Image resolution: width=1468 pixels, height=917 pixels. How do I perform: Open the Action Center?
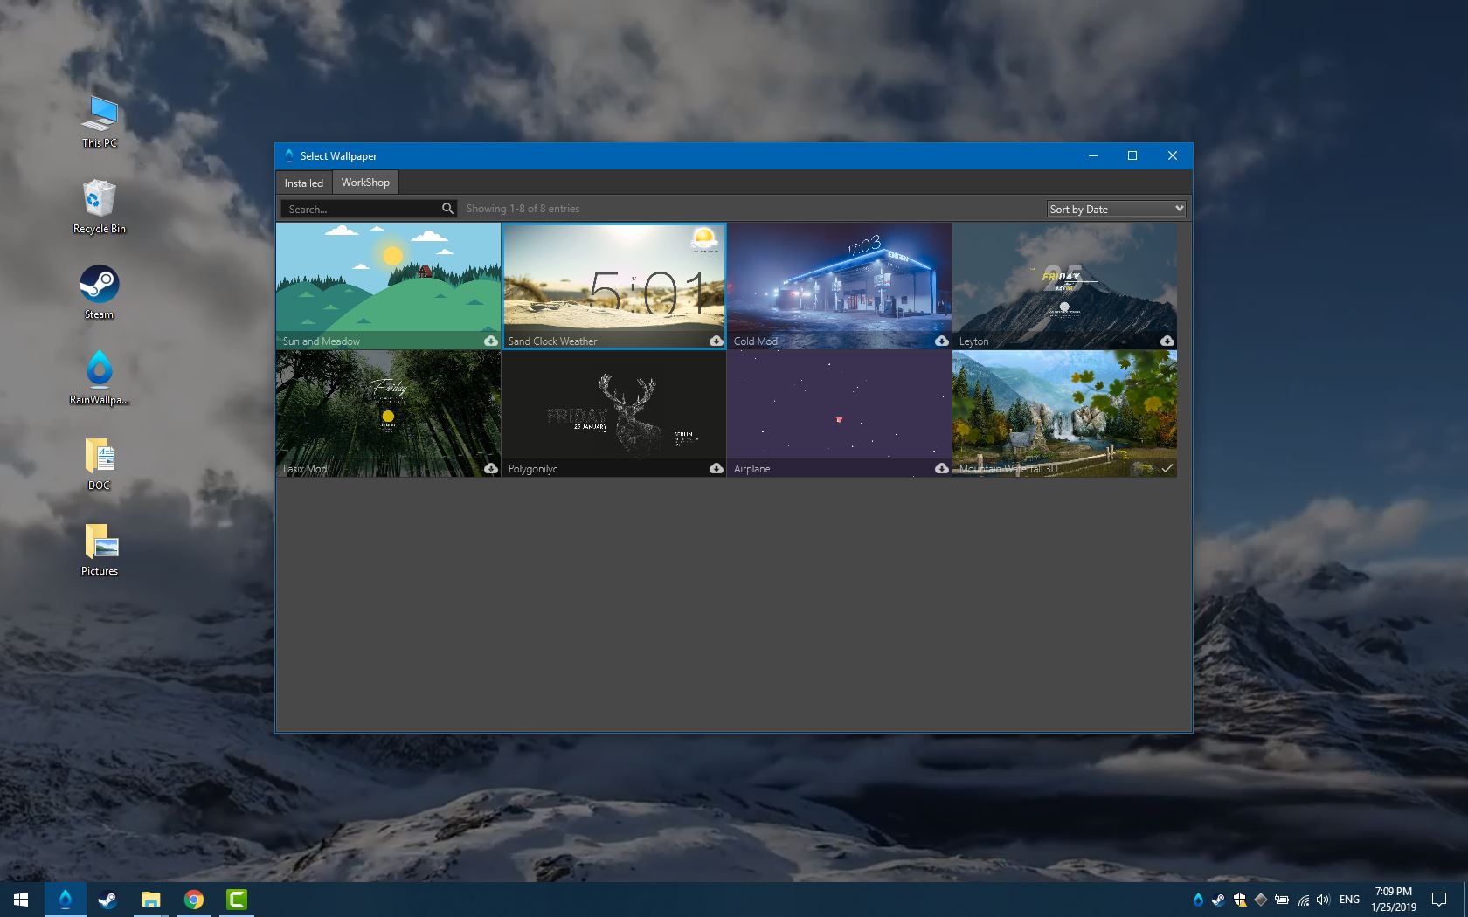[x=1440, y=899]
